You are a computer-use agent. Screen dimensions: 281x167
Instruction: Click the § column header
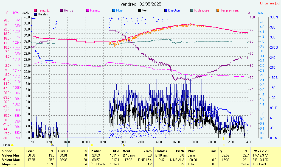point(221,151)
